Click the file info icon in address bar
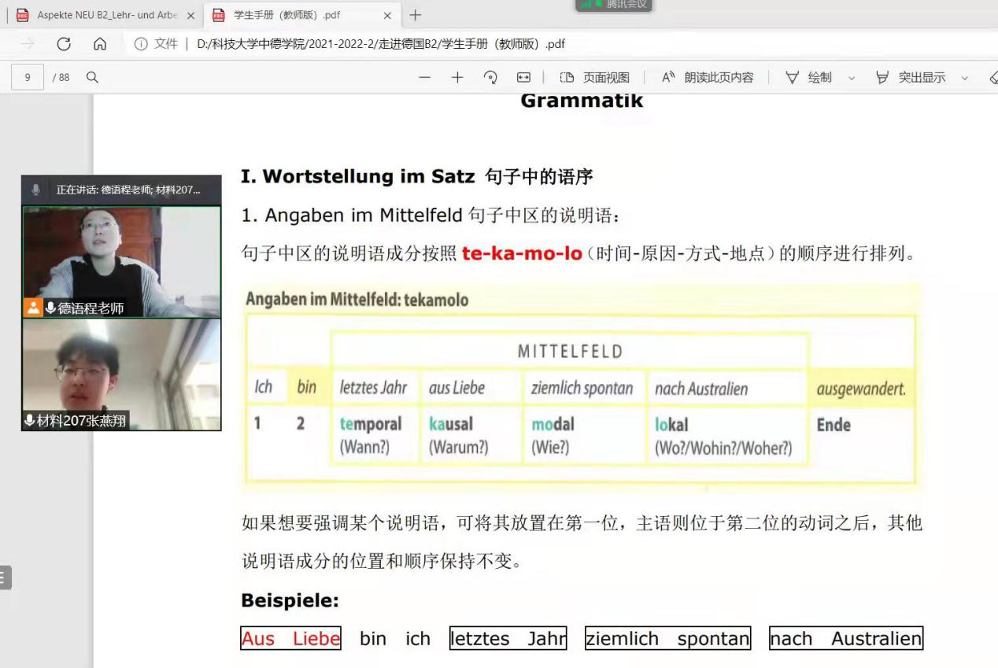 [141, 44]
